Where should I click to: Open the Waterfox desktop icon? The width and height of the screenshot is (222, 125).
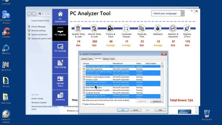tap(6, 49)
